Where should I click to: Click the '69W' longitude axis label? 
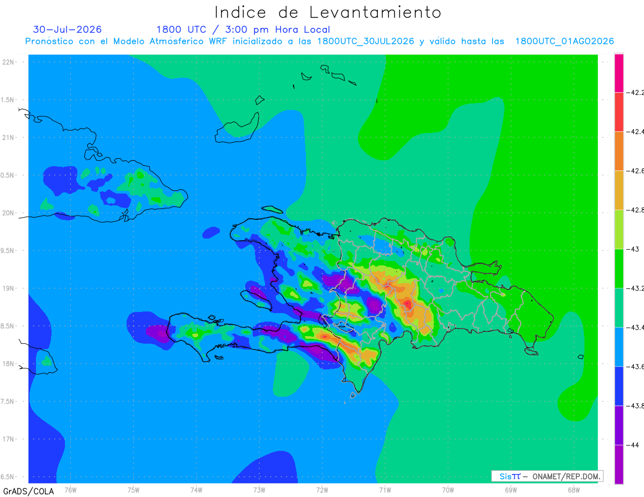(511, 489)
